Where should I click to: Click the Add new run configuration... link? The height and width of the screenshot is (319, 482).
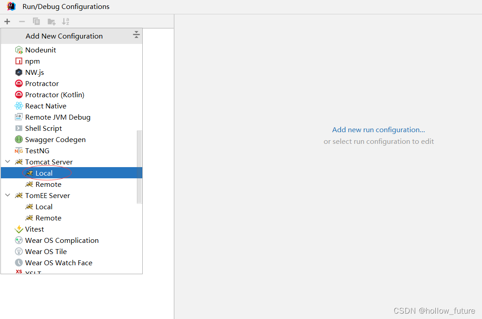[378, 129]
